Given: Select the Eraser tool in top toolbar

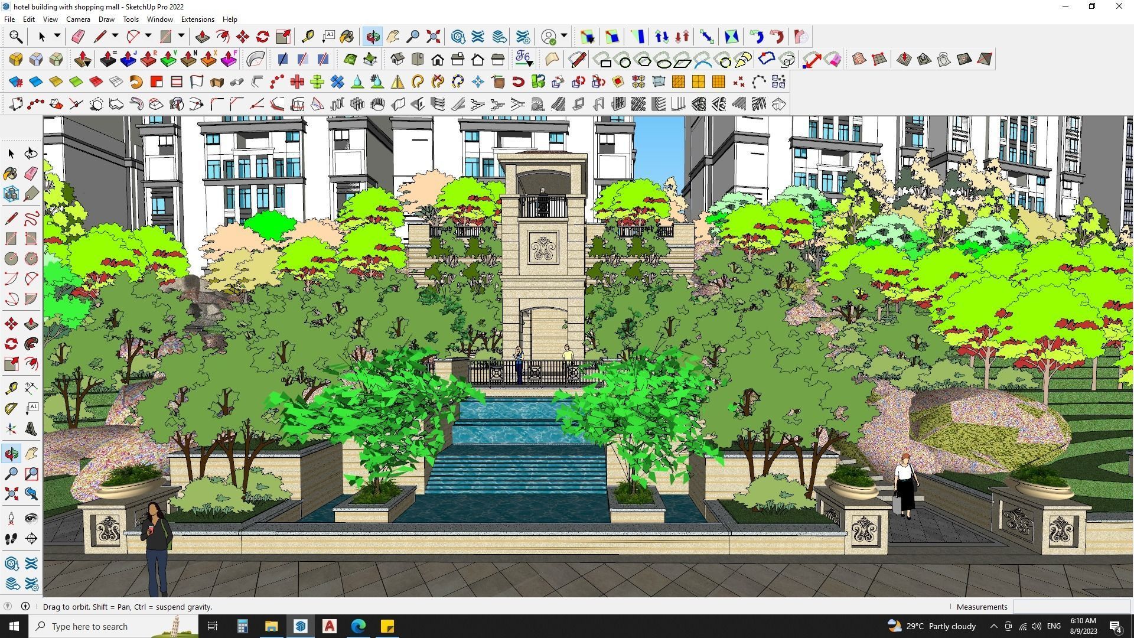Looking at the screenshot, I should 77,37.
